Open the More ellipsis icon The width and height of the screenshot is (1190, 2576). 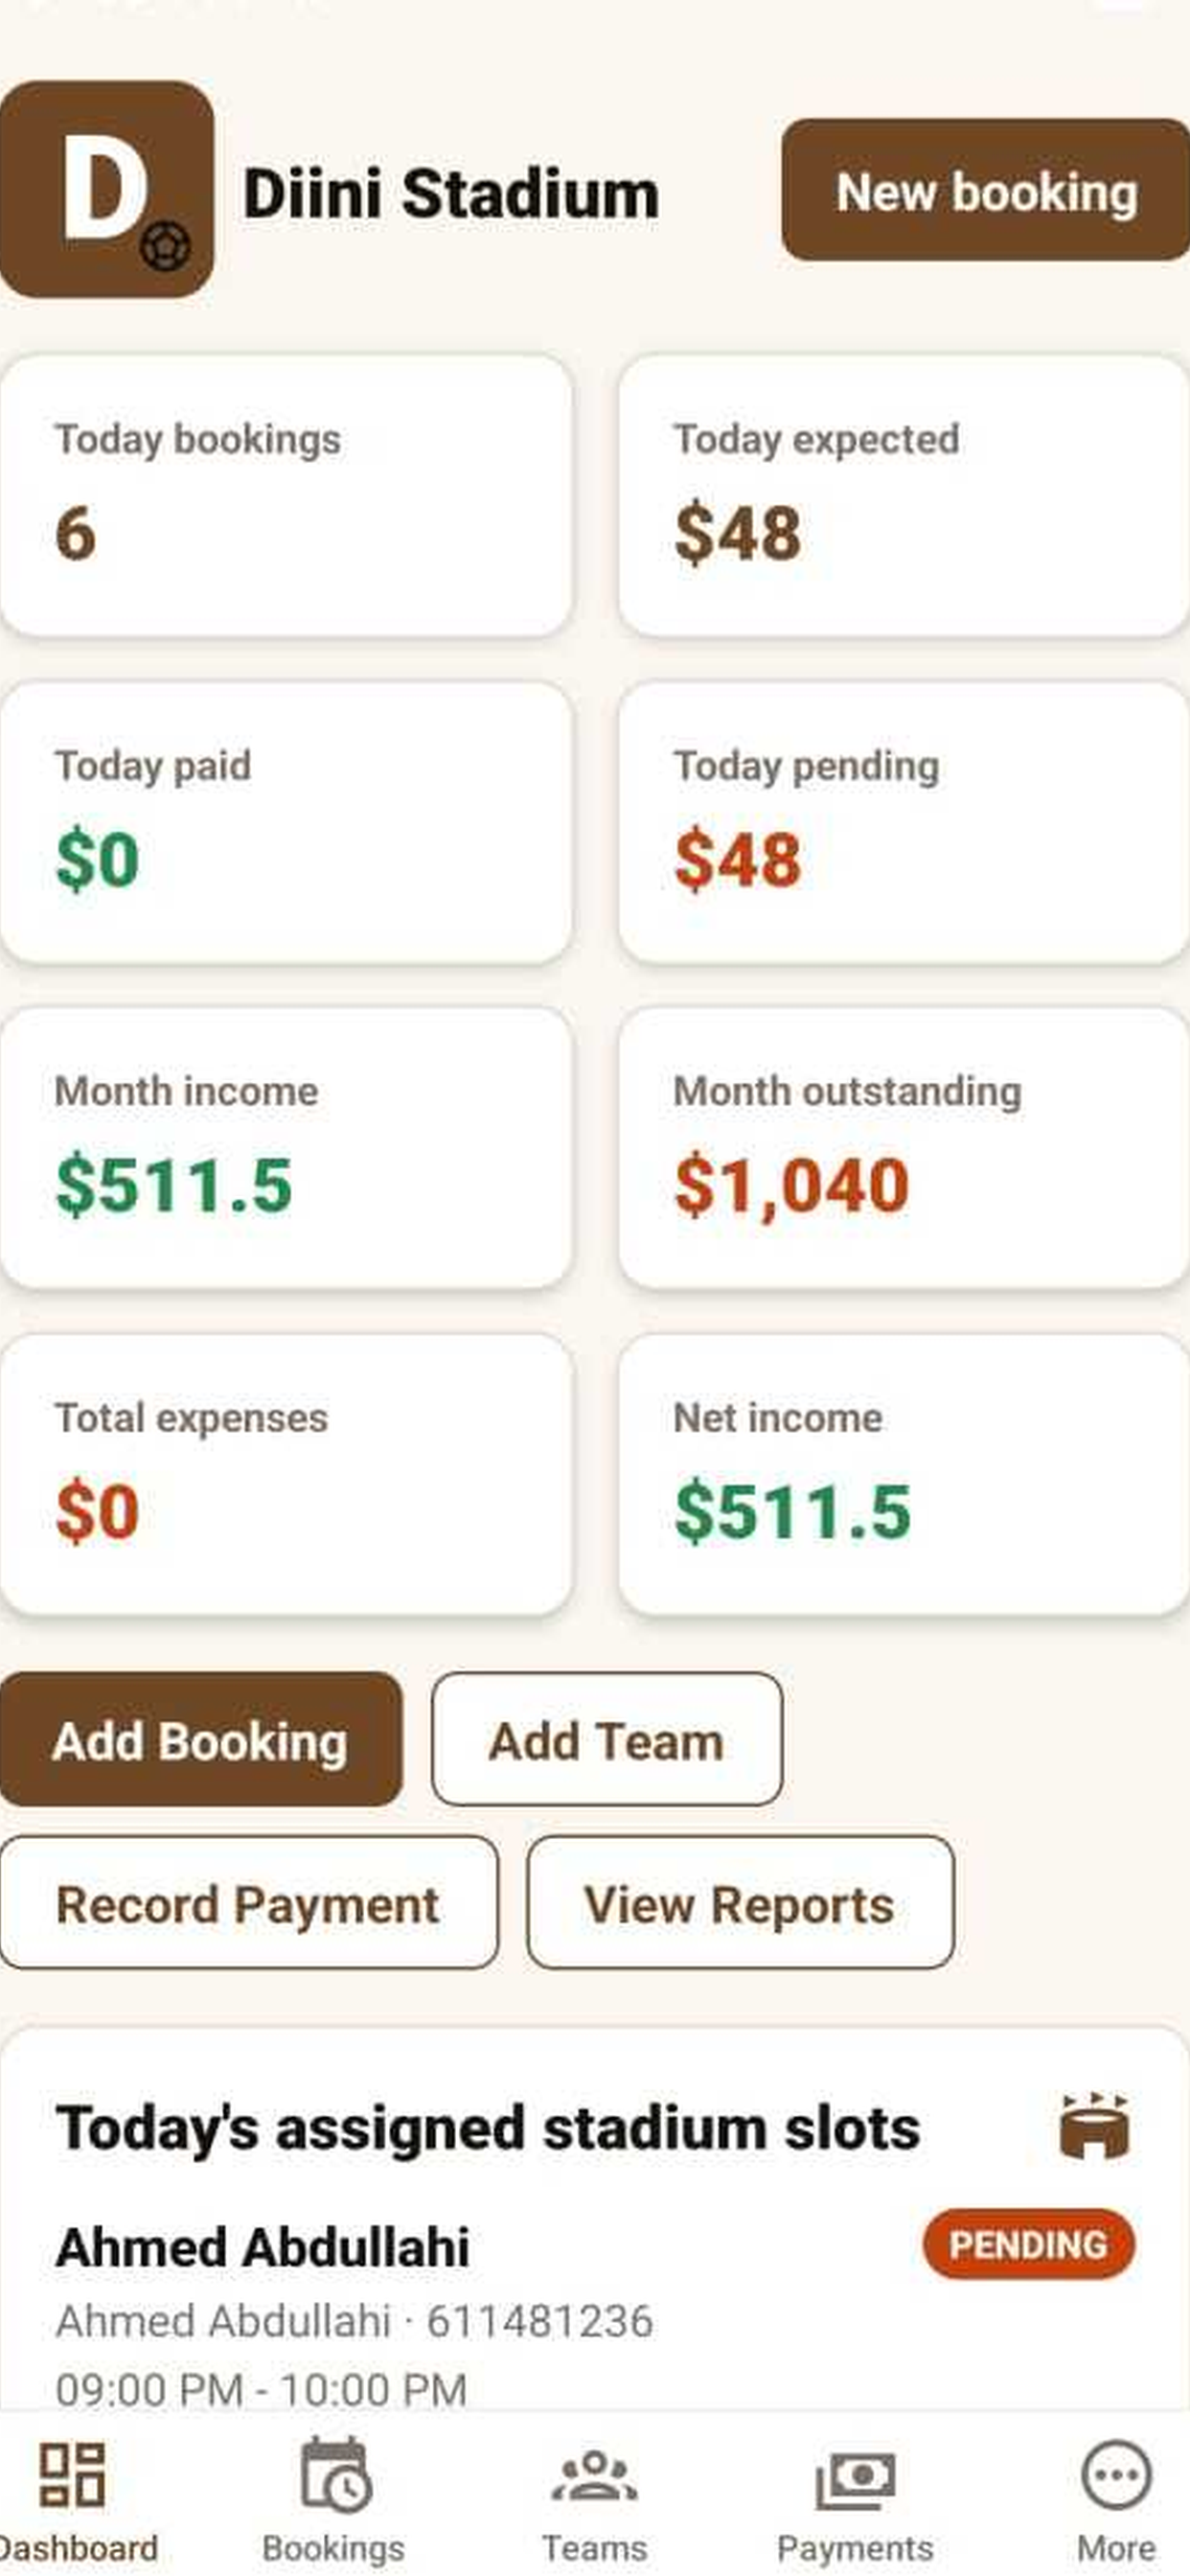pos(1116,2474)
